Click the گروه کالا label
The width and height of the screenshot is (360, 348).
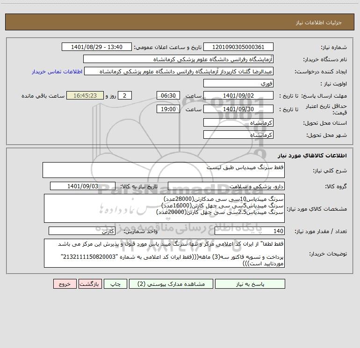coord(336,186)
